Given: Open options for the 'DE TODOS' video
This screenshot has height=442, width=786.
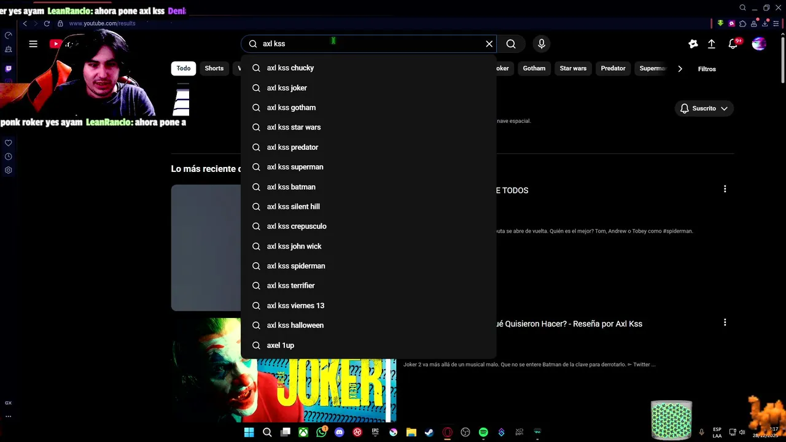Looking at the screenshot, I should (725, 189).
